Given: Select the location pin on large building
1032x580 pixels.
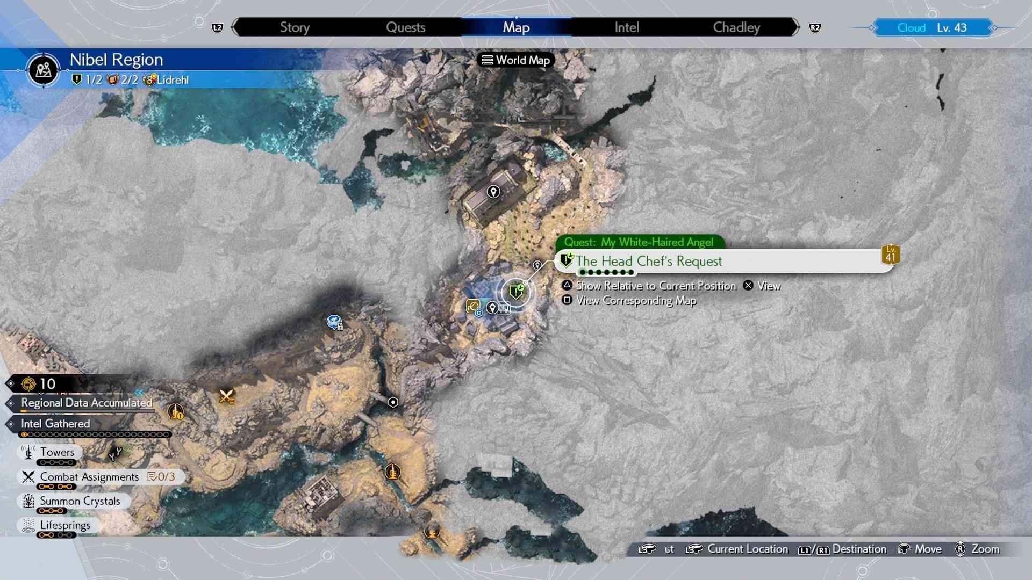Looking at the screenshot, I should coord(493,192).
